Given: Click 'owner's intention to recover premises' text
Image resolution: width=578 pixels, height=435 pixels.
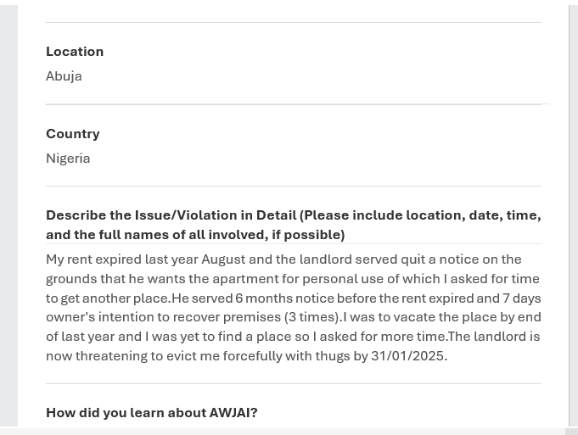Looking at the screenshot, I should 163,317.
